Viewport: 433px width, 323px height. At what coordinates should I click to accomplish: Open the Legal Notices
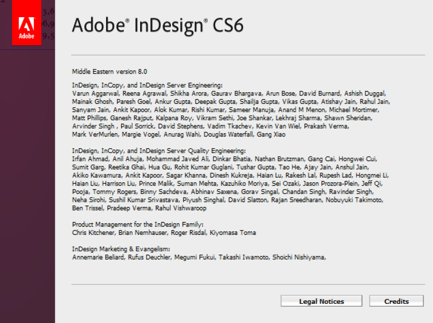321,301
